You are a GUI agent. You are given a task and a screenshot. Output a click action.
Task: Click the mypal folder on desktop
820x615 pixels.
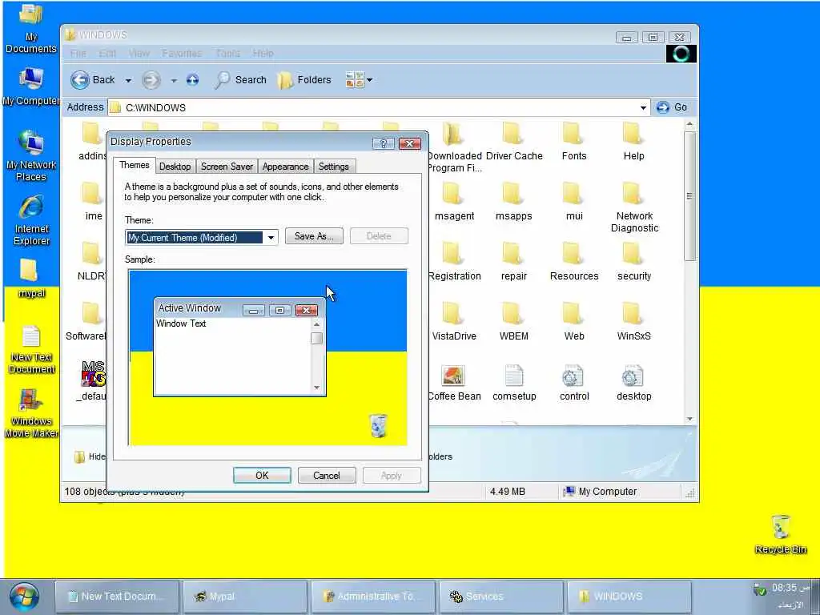31,279
